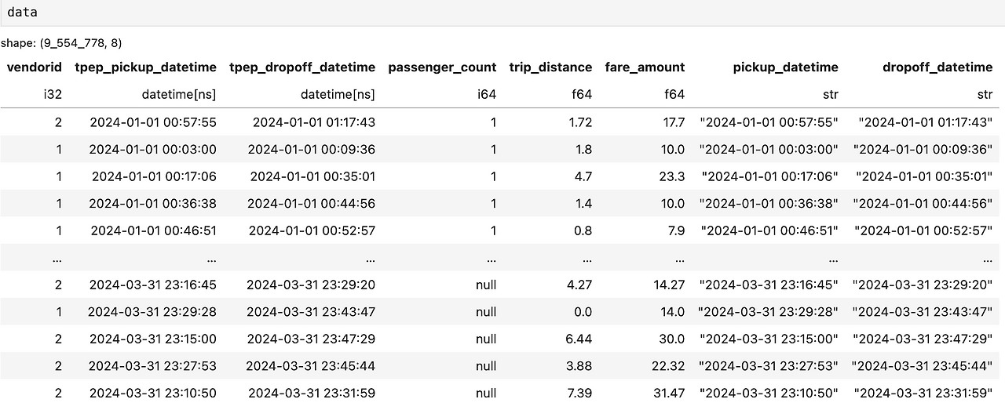The width and height of the screenshot is (1005, 410).
Task: Select the fare_amount column header
Action: tap(645, 67)
